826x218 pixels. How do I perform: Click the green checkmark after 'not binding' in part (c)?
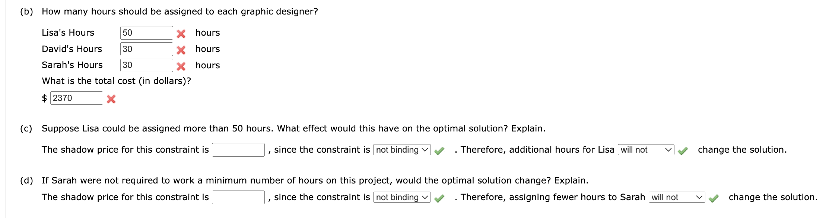[x=439, y=150]
